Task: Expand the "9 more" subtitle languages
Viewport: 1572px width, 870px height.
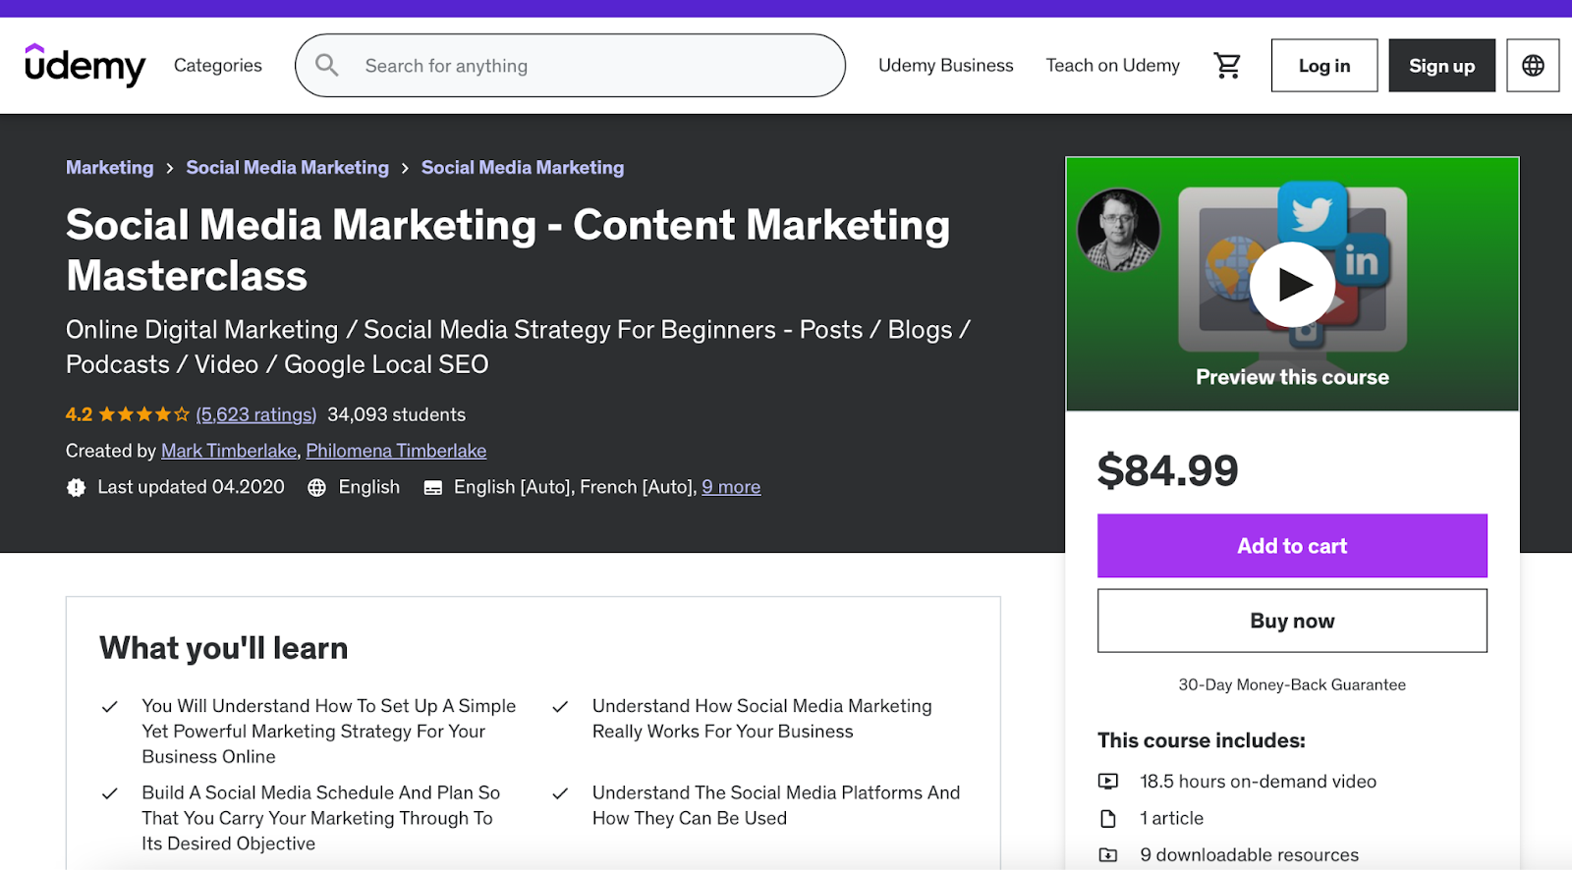Action: tap(731, 487)
